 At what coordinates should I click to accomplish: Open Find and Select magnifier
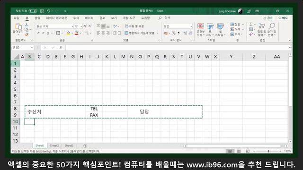pyautogui.click(x=272, y=30)
